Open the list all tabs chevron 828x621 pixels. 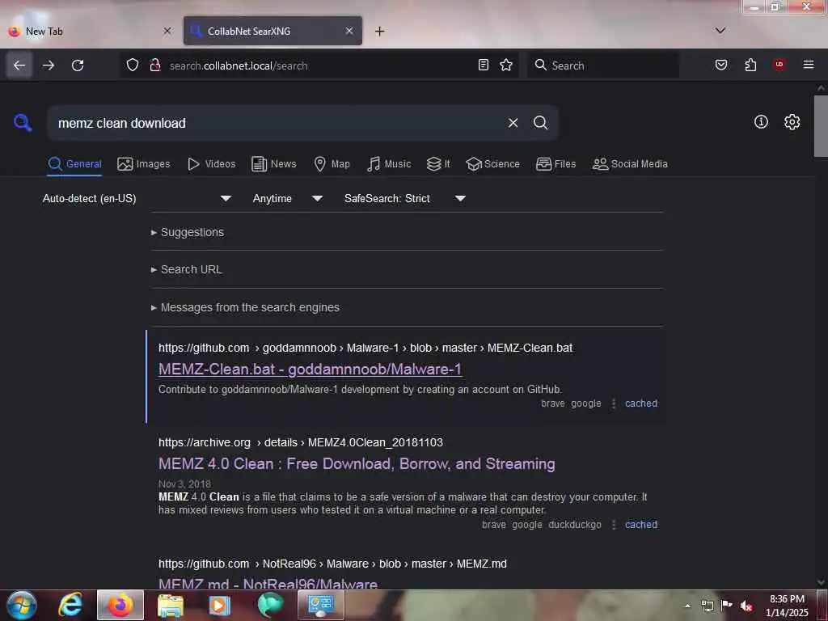tap(720, 31)
